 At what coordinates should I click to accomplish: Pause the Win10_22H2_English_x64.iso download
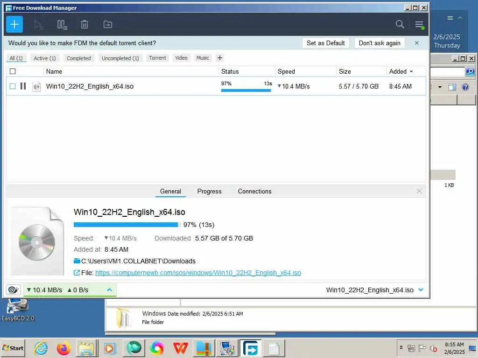tap(23, 86)
